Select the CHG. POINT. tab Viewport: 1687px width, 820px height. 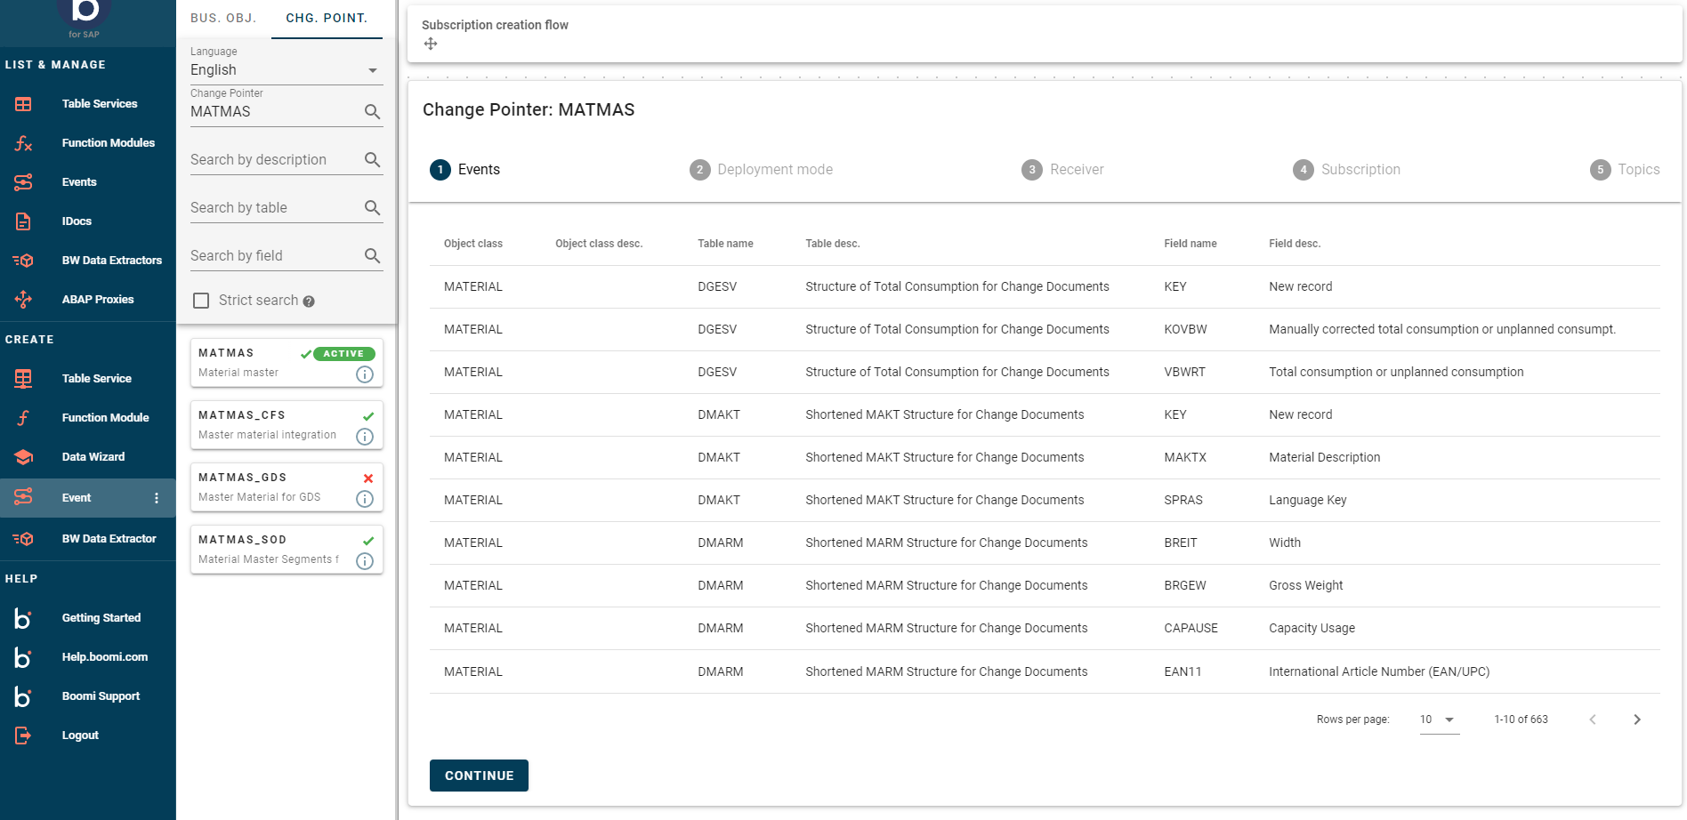(327, 18)
